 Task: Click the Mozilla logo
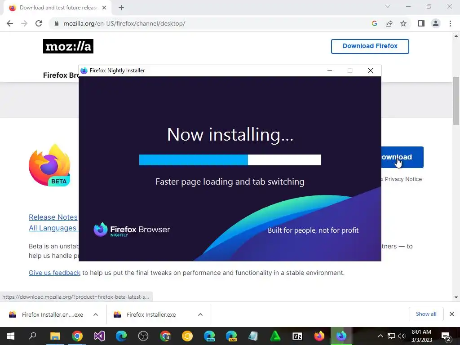coord(68,46)
